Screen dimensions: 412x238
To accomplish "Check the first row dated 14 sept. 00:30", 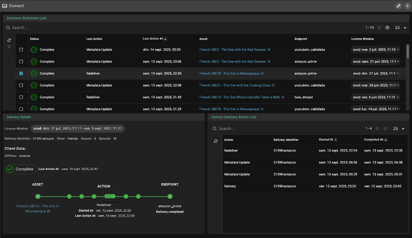I will tap(21, 50).
